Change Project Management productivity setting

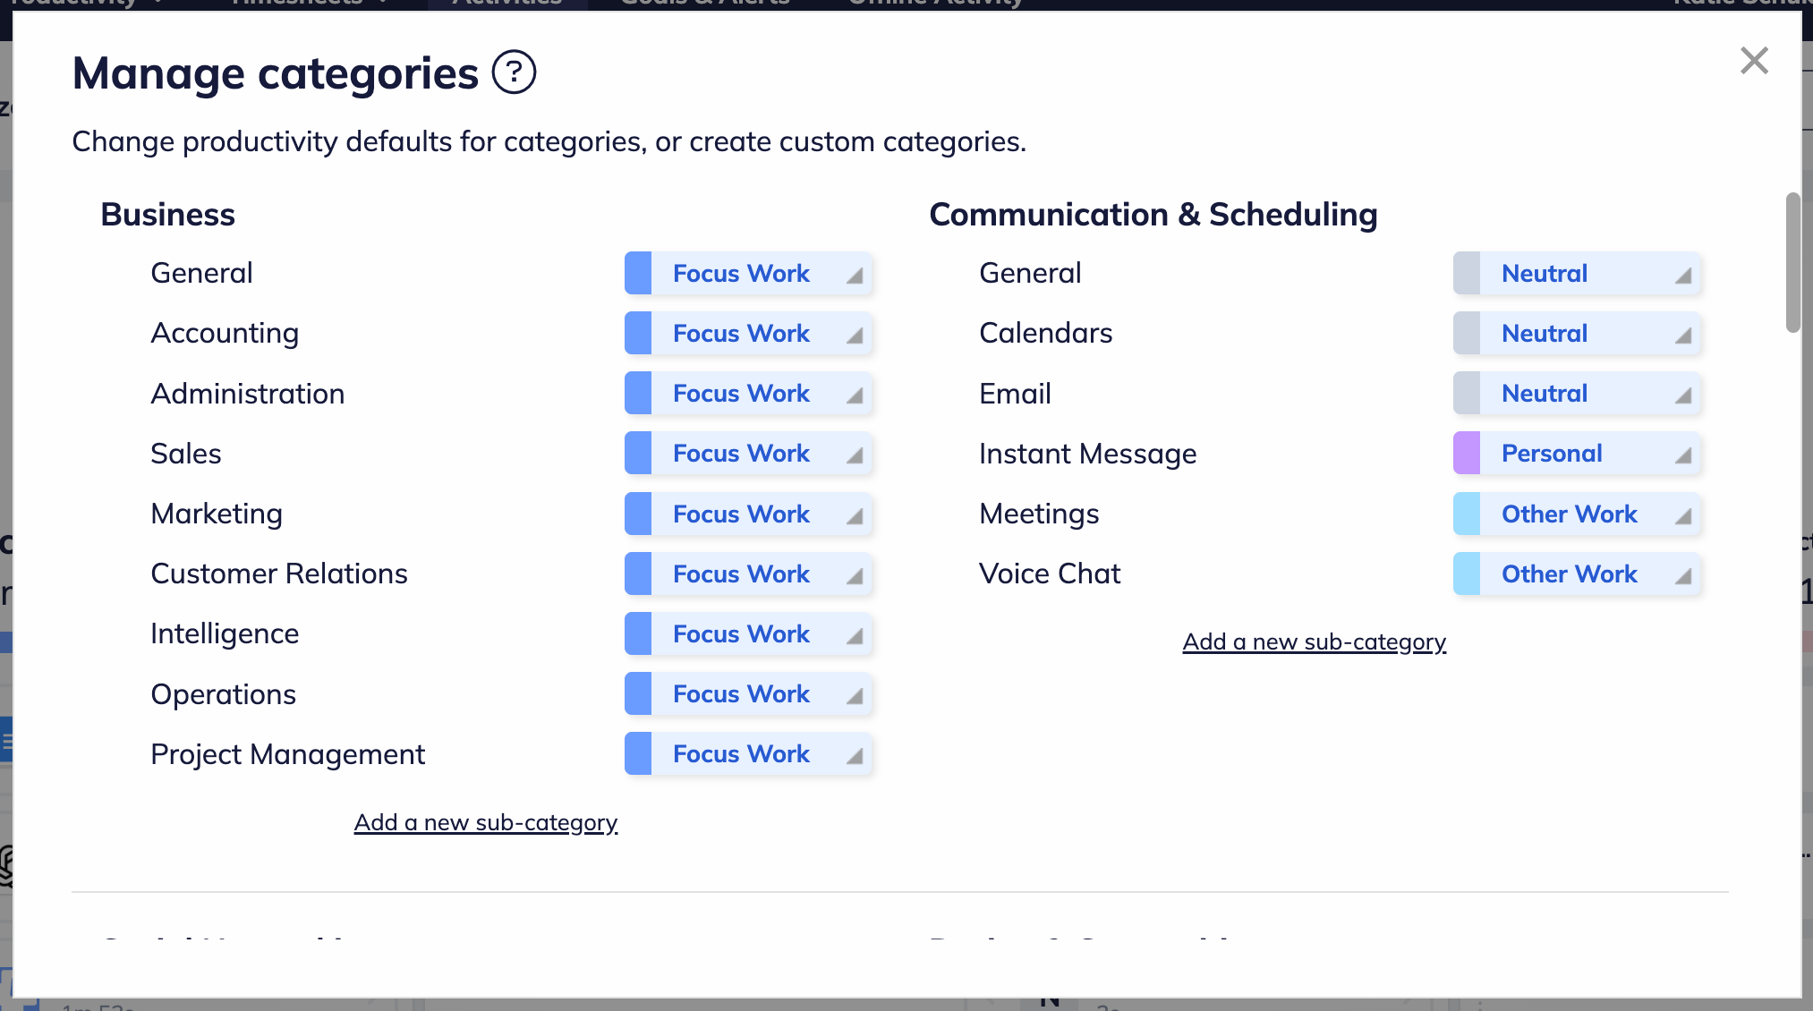click(748, 754)
